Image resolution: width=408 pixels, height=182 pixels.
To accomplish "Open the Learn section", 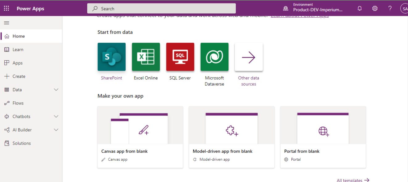I will [18, 49].
